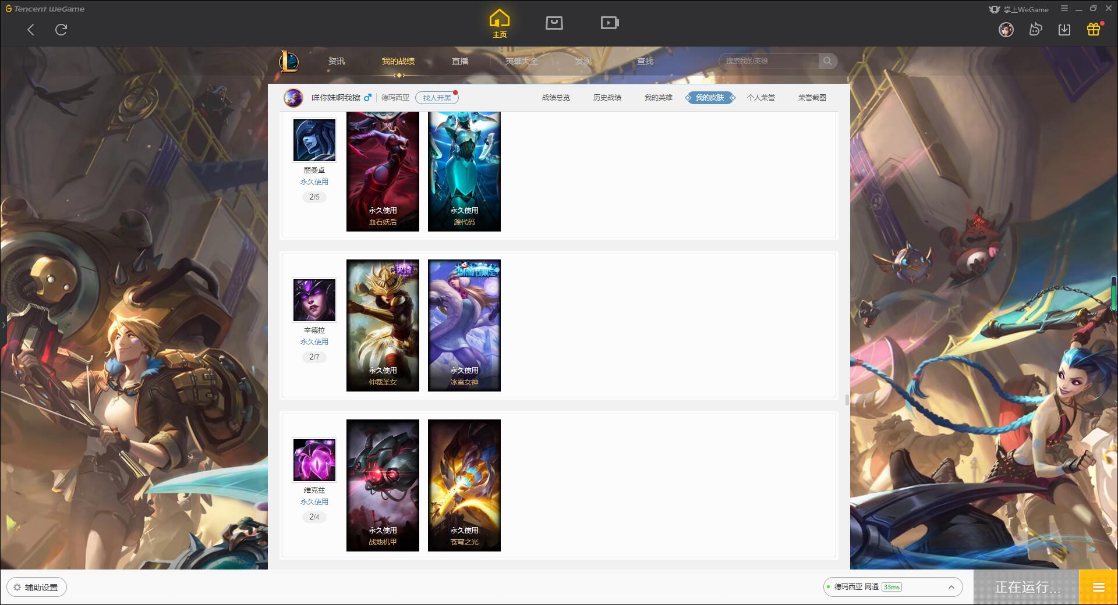Open the 源代码 skin card
The width and height of the screenshot is (1118, 605).
(x=464, y=172)
